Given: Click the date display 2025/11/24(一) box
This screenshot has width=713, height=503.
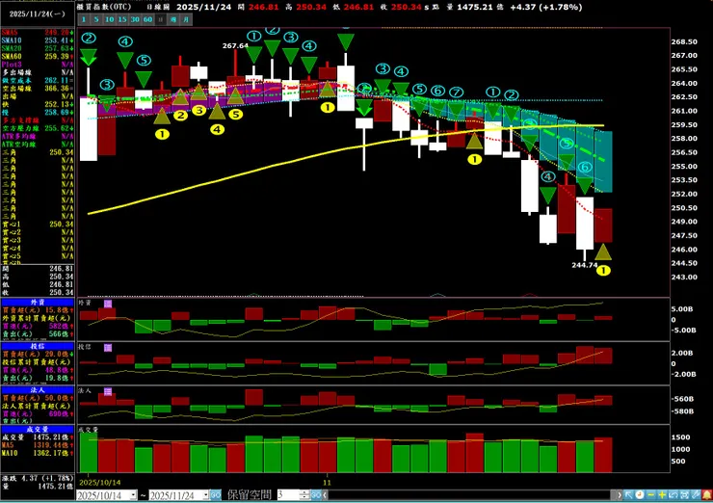Looking at the screenshot, I should click(x=38, y=14).
